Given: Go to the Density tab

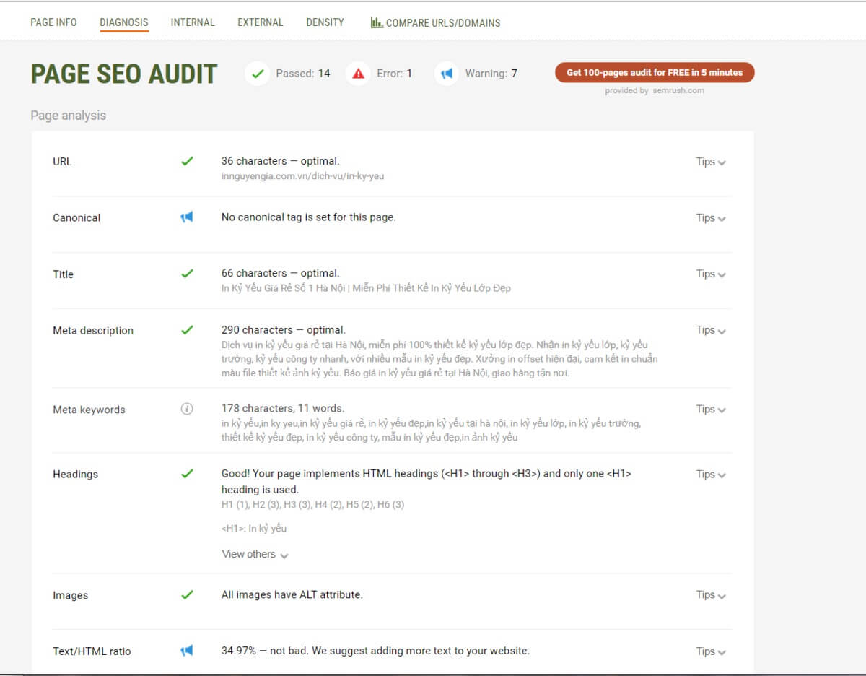Looking at the screenshot, I should tap(325, 22).
